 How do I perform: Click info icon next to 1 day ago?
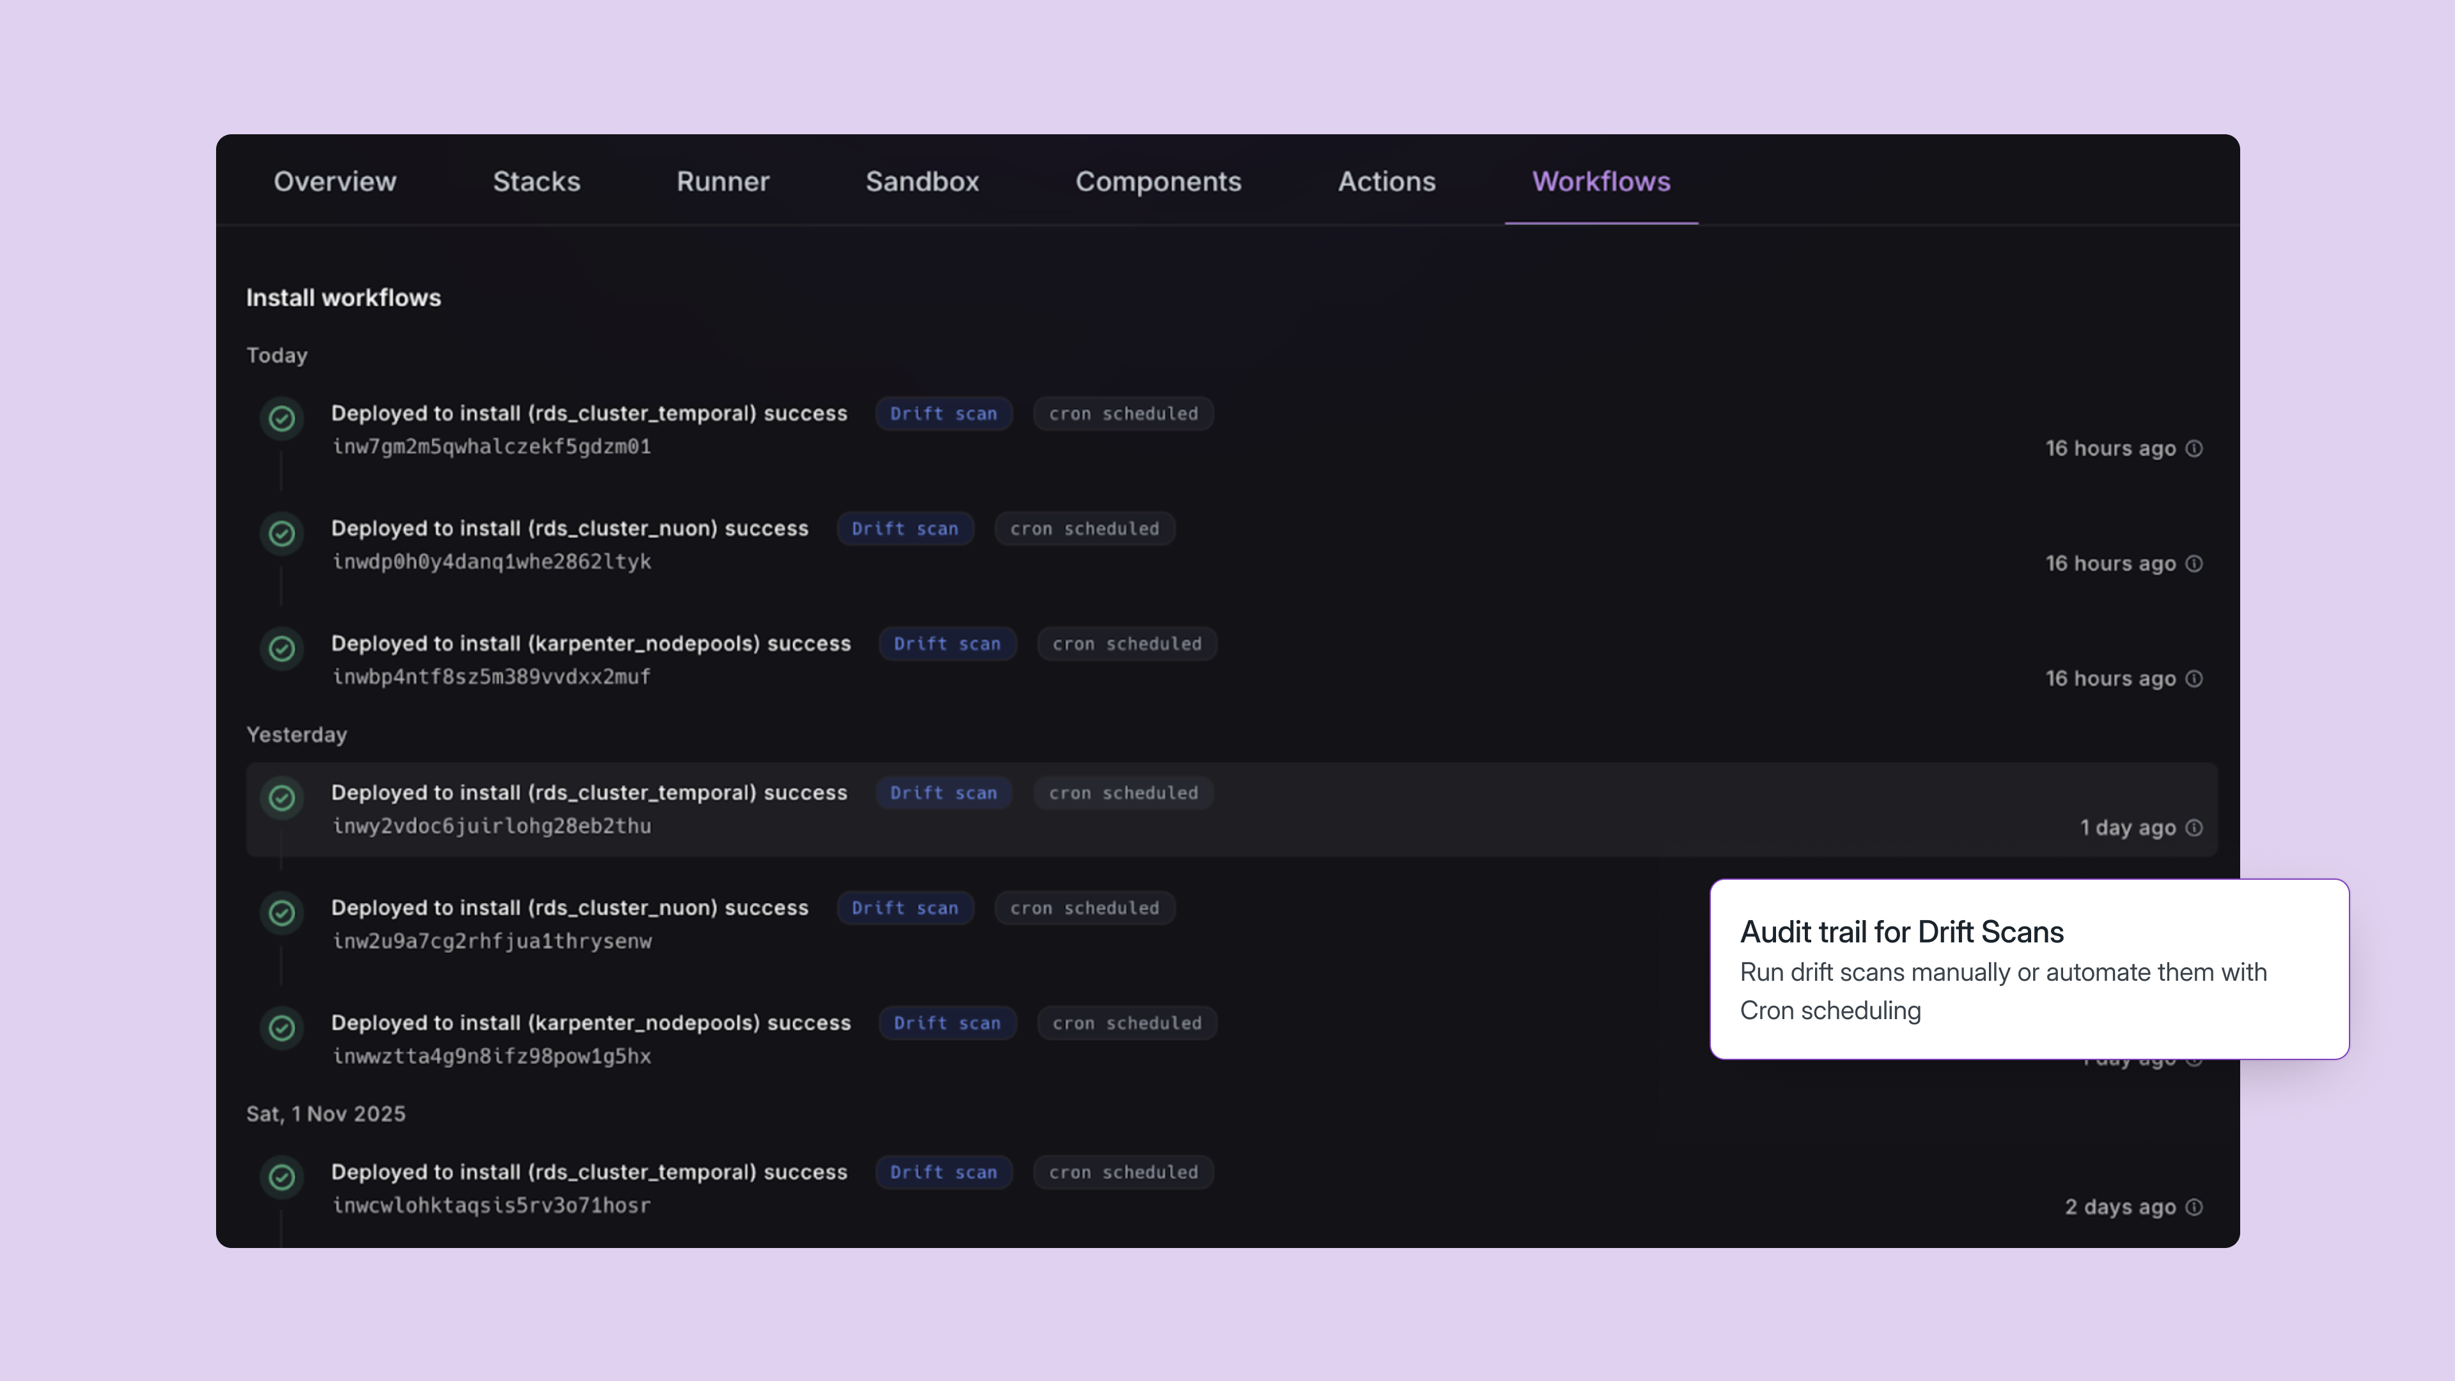[2194, 827]
